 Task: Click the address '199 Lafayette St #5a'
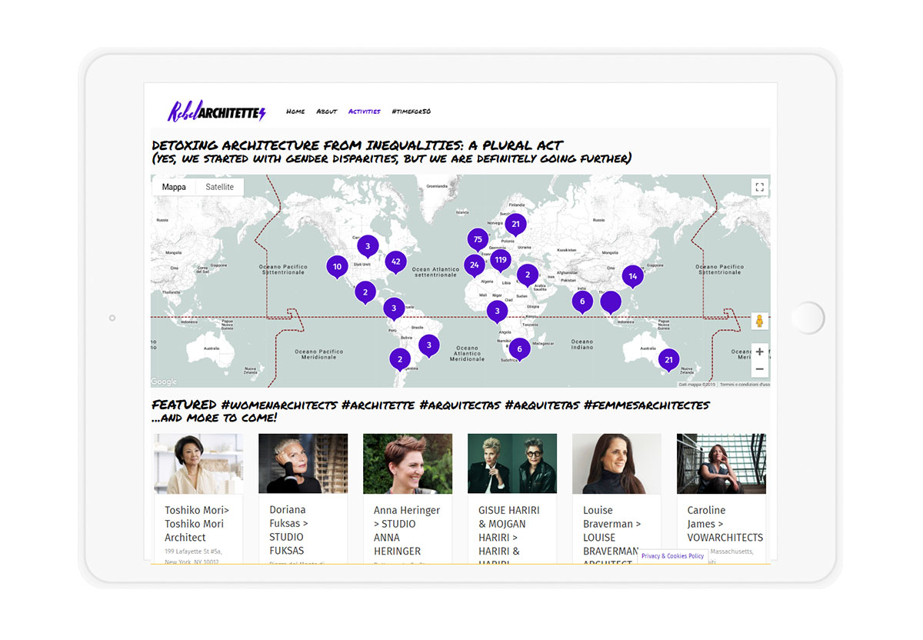[x=192, y=552]
